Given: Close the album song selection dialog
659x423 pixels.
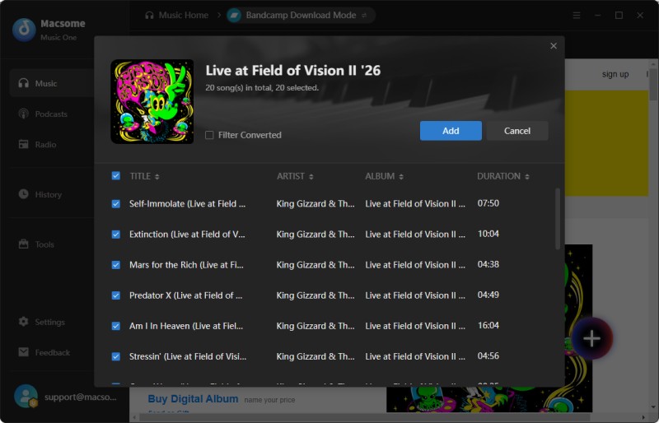Looking at the screenshot, I should pos(554,46).
